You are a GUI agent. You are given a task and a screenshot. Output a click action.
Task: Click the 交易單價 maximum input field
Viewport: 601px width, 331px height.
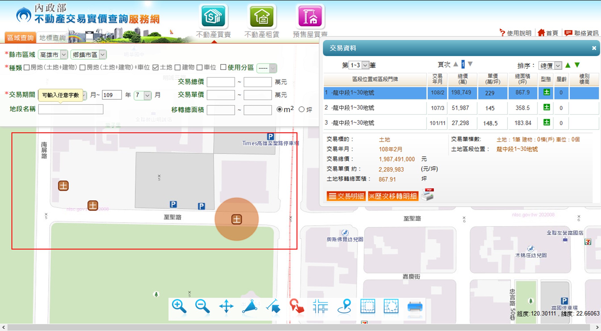point(258,95)
